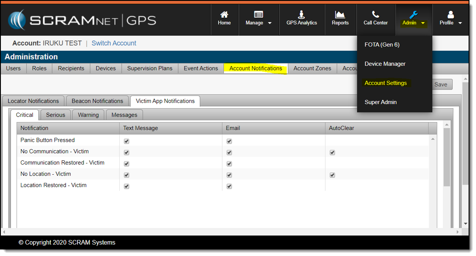
Task: Open the Profile dropdown arrow
Action: pyautogui.click(x=460, y=23)
